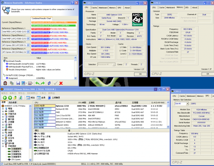Image resolution: width=214 pixels, height=166 pixels.
Task: Open the Reference Chipset/Memory 4 dropdown
Action: click(x=28, y=52)
